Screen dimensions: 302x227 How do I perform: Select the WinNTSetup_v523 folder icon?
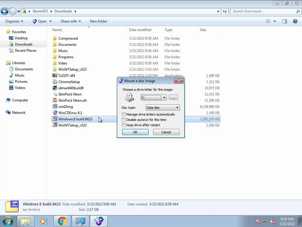[x=55, y=69]
